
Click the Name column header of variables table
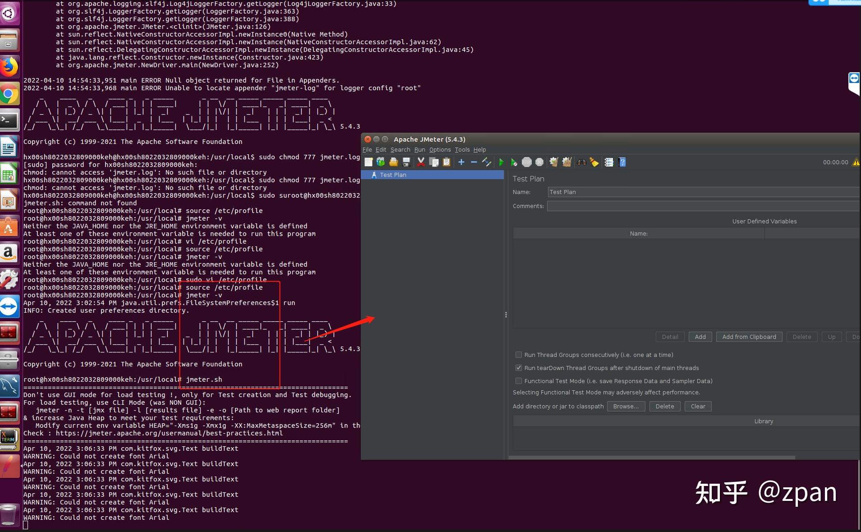click(x=639, y=233)
